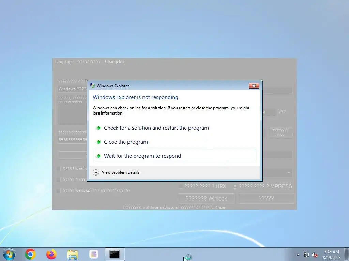Toggle the top checkbox left of the dialog
349x261 pixels.
pos(58,169)
